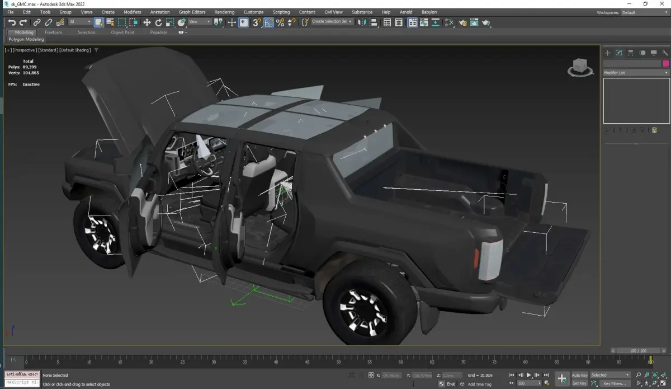The image size is (671, 389).
Task: Open the Schematic View icon
Action: click(435, 22)
